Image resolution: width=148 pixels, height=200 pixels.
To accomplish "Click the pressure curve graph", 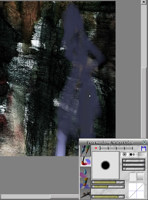I will (136, 191).
